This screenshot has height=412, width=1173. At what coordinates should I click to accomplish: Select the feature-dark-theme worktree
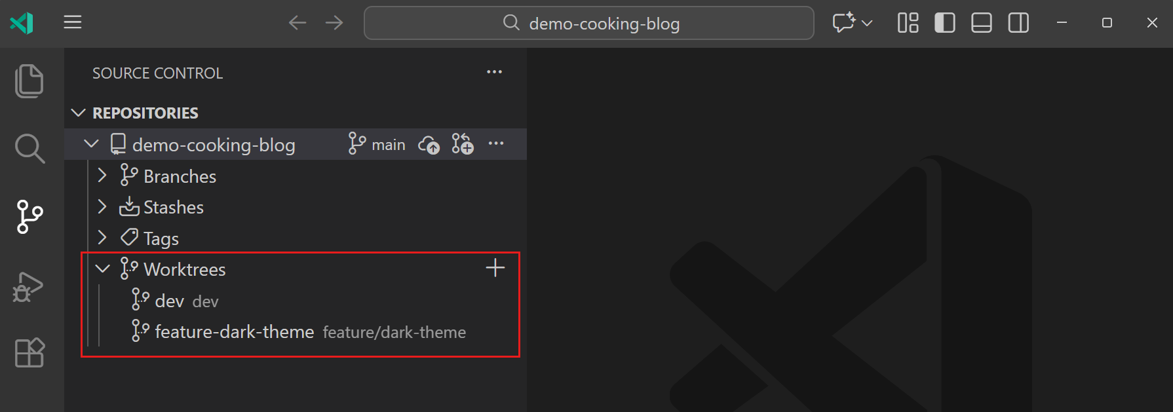[235, 331]
